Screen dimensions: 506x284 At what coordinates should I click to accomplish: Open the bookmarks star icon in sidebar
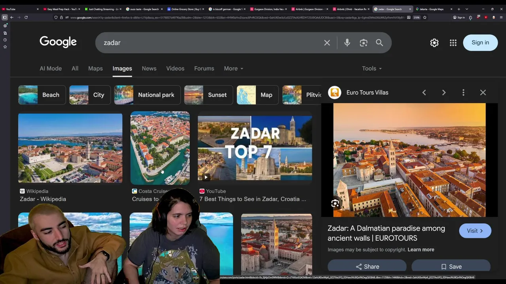5,47
